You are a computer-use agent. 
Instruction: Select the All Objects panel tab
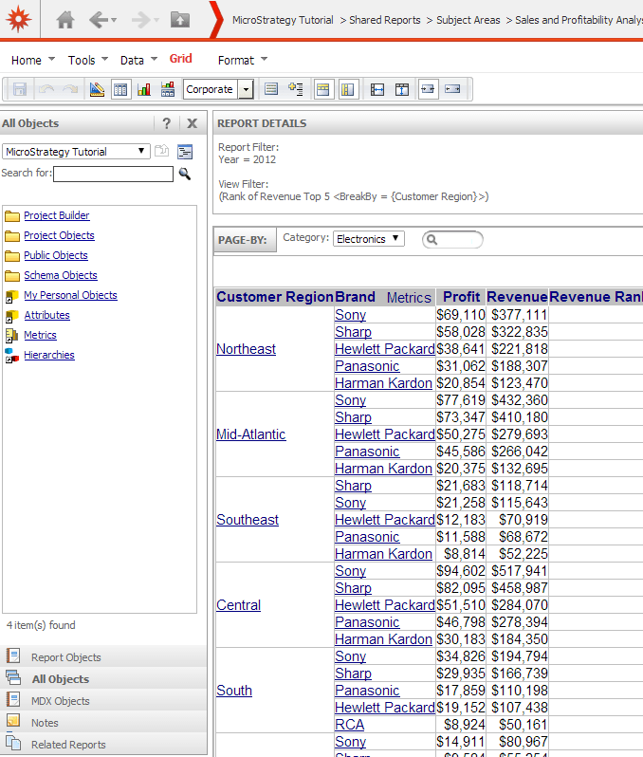click(x=61, y=679)
